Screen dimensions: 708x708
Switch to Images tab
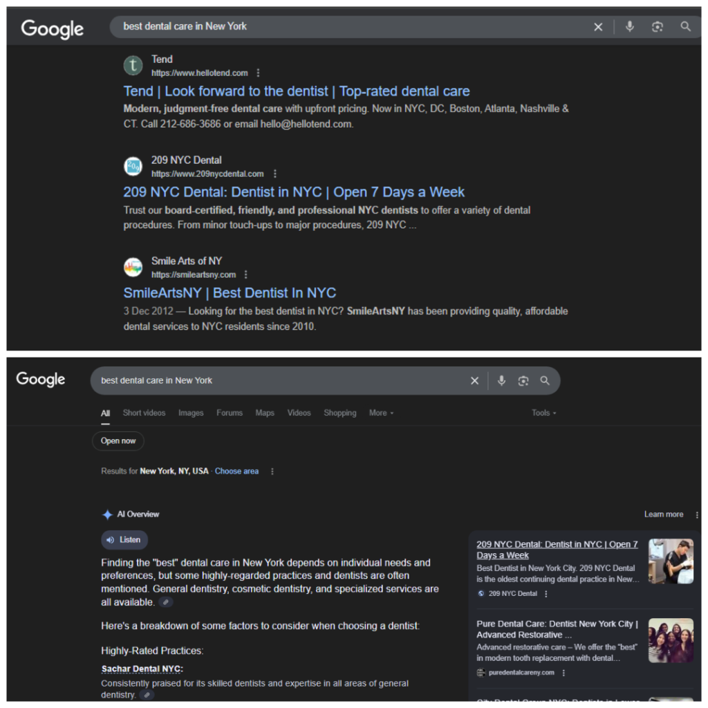click(x=191, y=413)
